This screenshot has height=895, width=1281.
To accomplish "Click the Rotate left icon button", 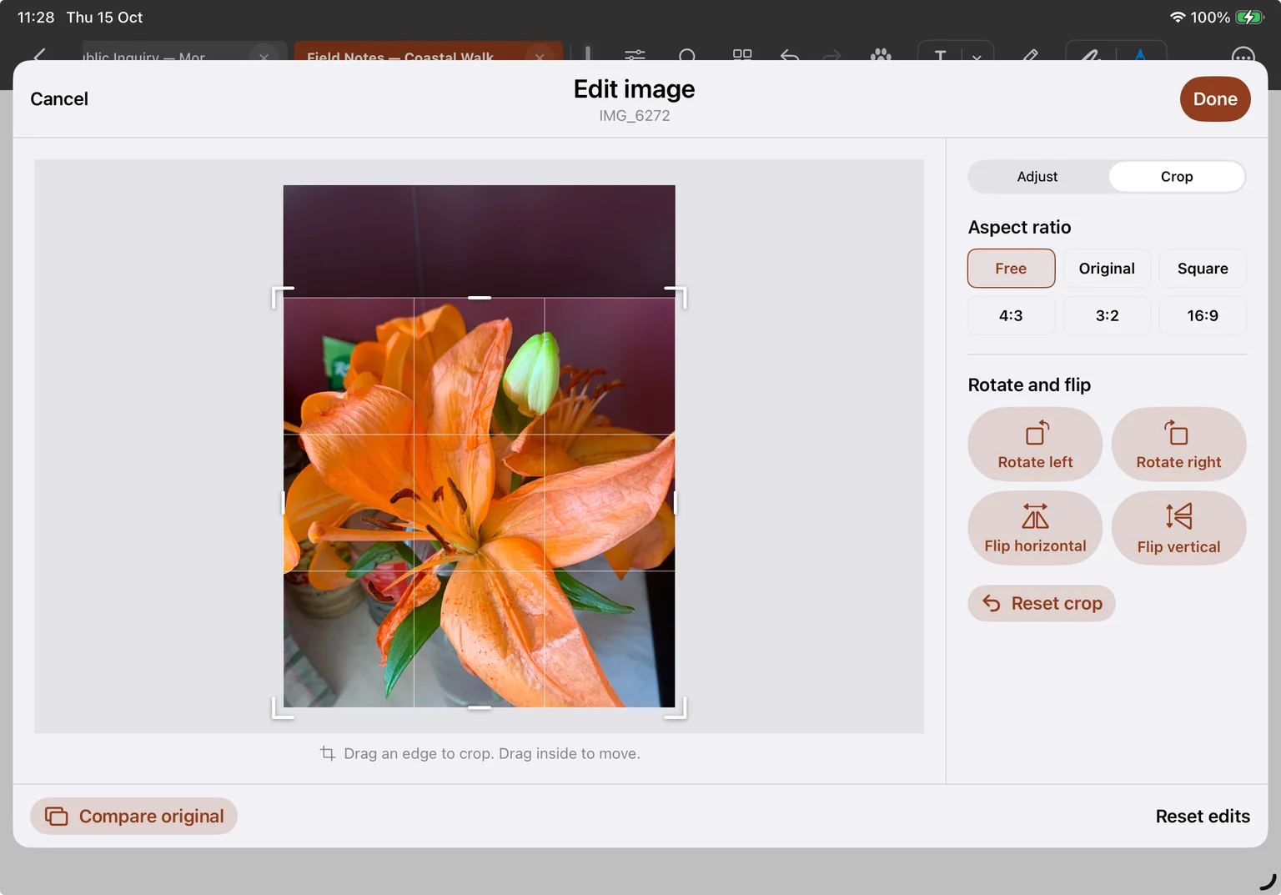I will [x=1035, y=444].
